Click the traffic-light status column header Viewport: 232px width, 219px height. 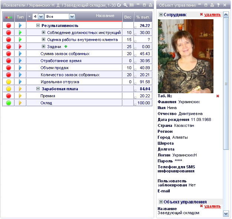(9, 17)
